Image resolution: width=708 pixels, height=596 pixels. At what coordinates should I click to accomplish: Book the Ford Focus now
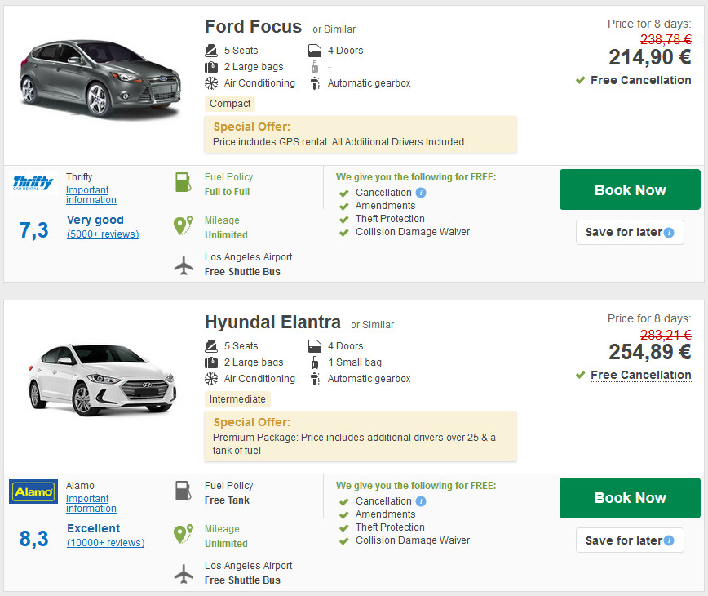tap(630, 189)
